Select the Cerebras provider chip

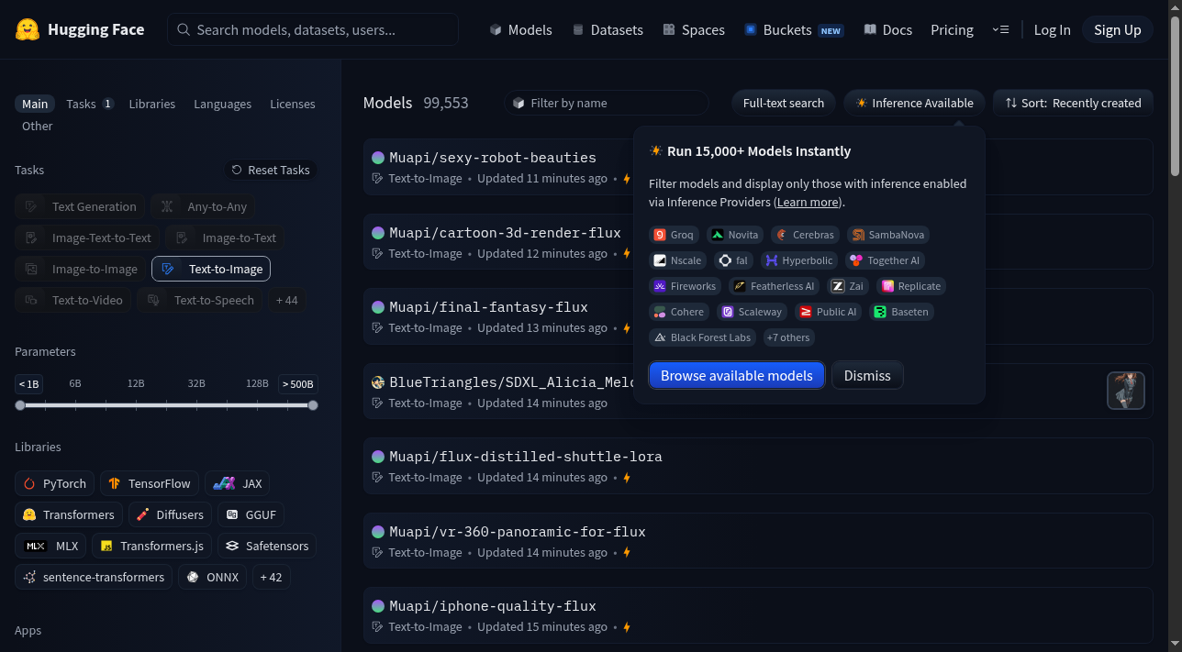[805, 235]
